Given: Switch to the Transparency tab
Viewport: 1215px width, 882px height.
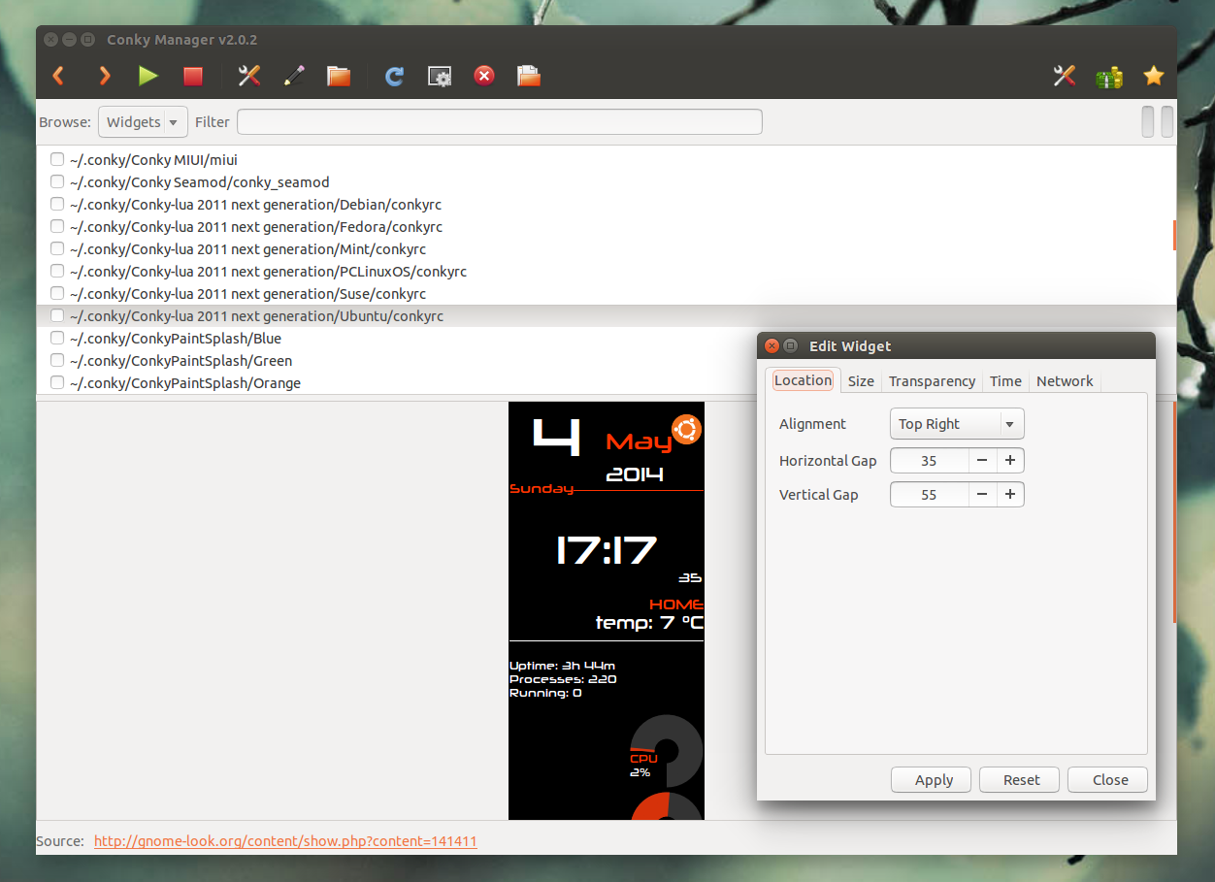Looking at the screenshot, I should (x=932, y=381).
